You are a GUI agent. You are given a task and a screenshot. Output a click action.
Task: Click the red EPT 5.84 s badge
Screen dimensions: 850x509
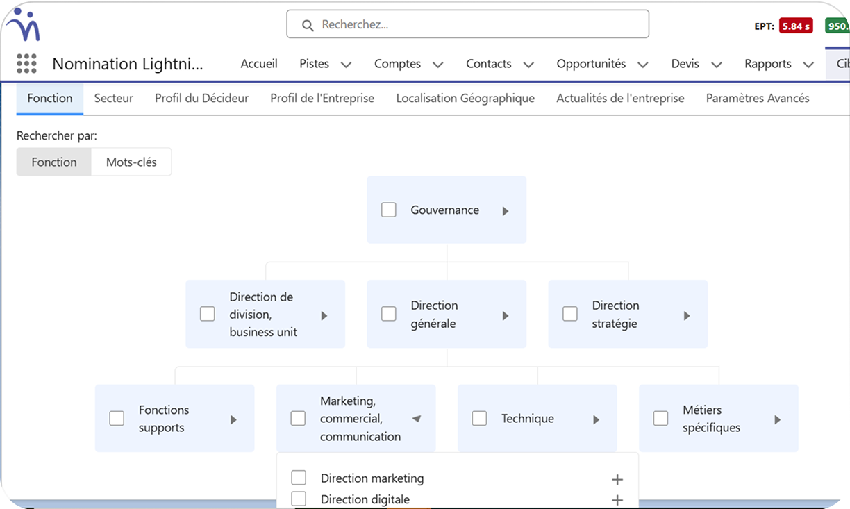(x=795, y=26)
